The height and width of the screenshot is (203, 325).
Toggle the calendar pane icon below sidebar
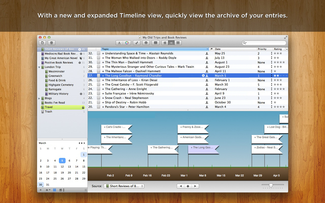tap(55, 190)
